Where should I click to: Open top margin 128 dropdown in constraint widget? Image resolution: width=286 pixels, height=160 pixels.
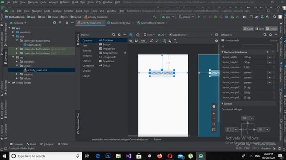tap(252, 118)
